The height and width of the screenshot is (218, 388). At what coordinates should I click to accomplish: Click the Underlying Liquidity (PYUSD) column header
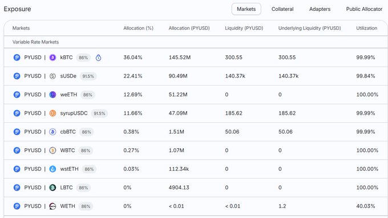point(310,28)
